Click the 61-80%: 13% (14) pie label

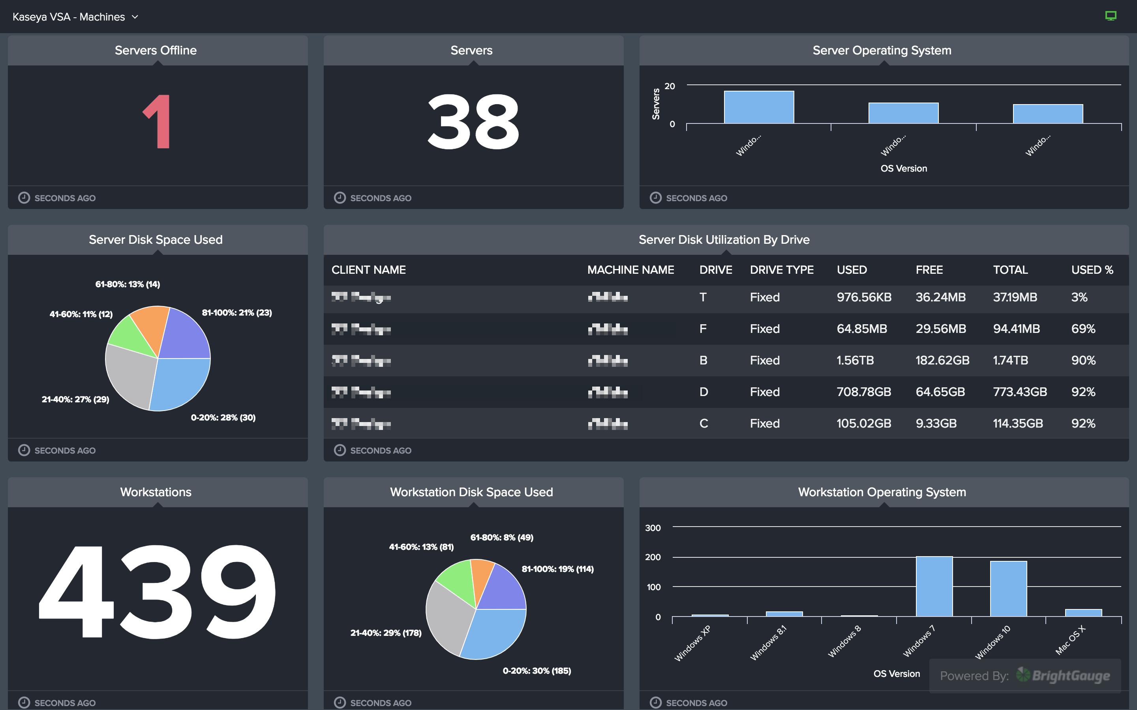tap(128, 284)
